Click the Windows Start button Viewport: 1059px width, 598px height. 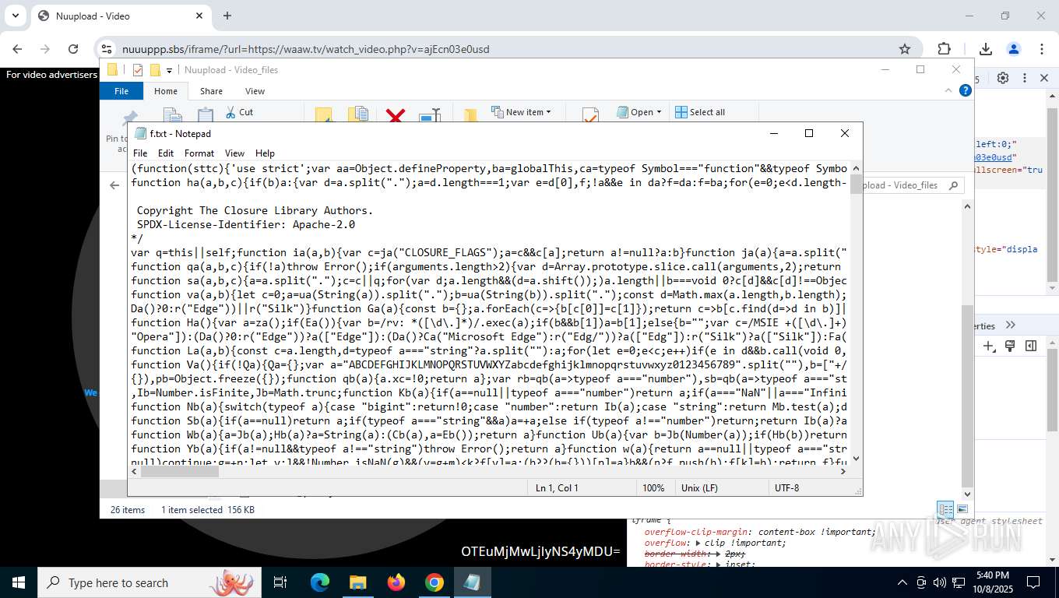point(18,582)
